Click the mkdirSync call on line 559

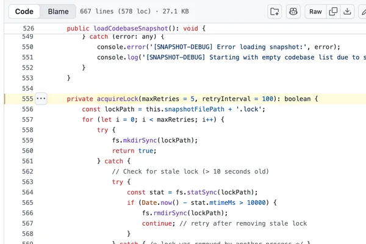[x=140, y=140]
